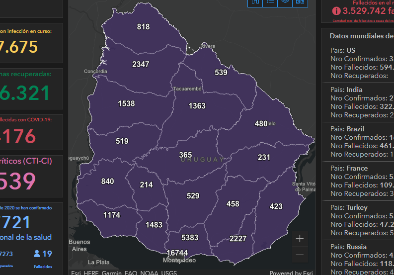Select the department labeled 458

click(233, 203)
